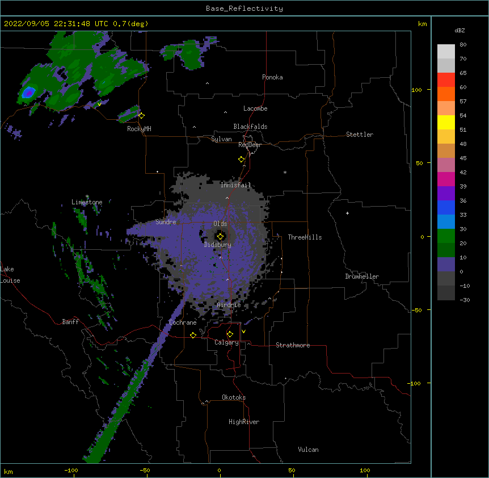Click the blue storm core in northwest echo
Image resolution: width=489 pixels, height=478 pixels.
[29, 93]
